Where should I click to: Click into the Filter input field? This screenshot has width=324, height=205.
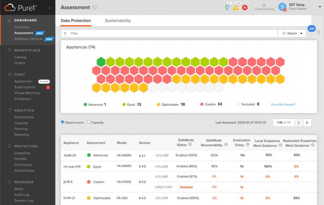169,33
